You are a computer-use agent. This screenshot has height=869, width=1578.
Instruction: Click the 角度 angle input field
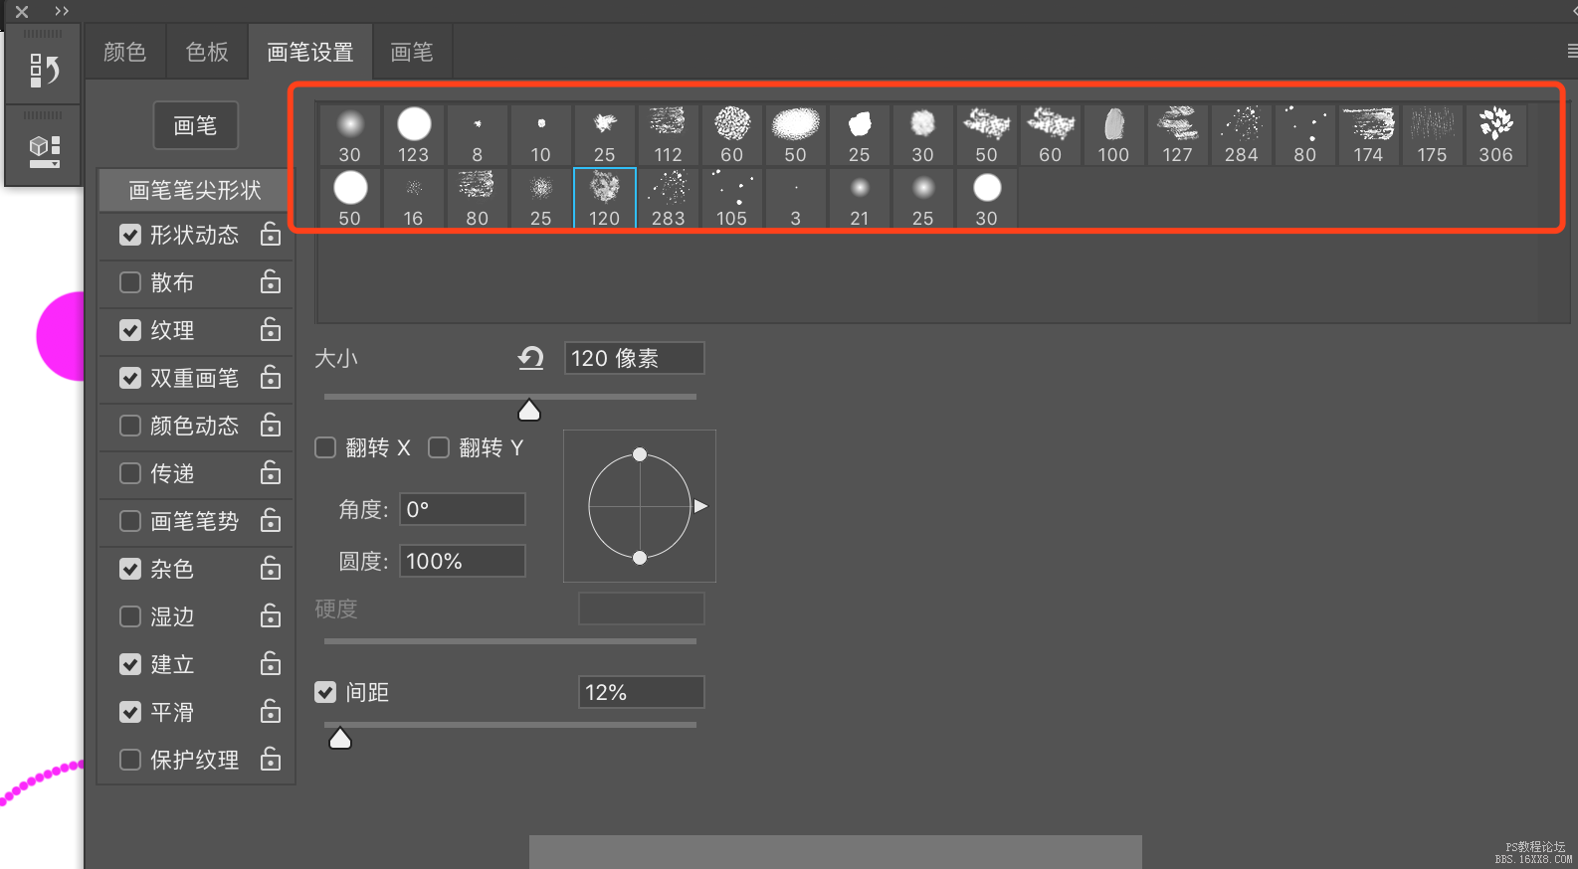(463, 509)
